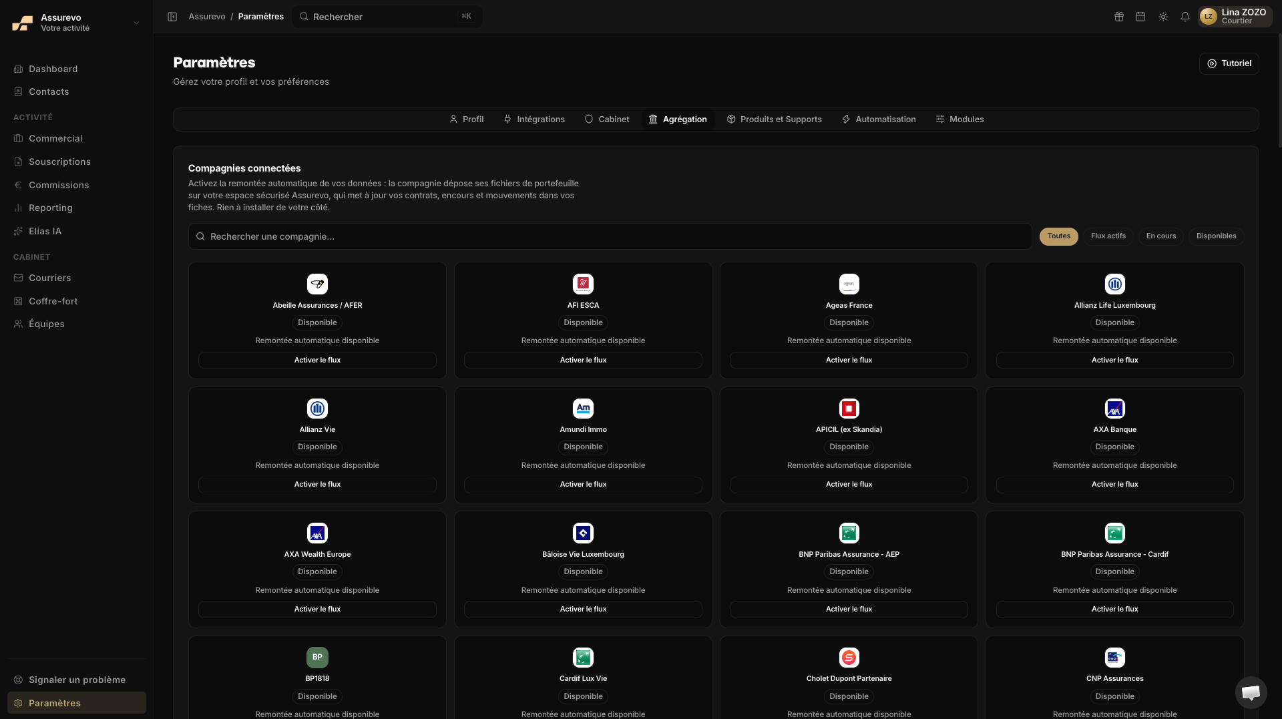This screenshot has height=719, width=1282.
Task: Open the Cabinet tab
Action: pos(607,119)
